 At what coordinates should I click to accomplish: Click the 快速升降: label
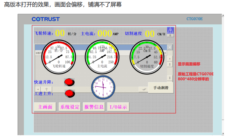44,82
